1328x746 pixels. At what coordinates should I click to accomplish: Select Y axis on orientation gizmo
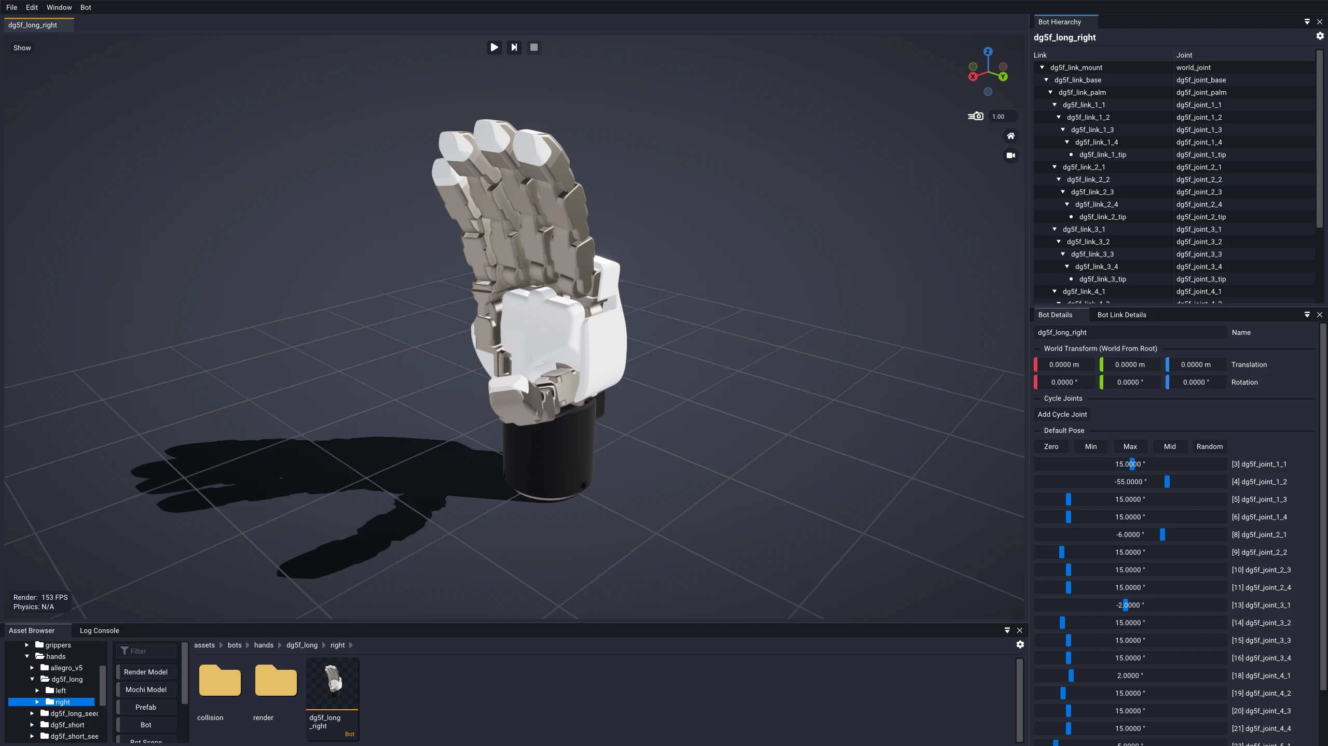click(x=1003, y=77)
